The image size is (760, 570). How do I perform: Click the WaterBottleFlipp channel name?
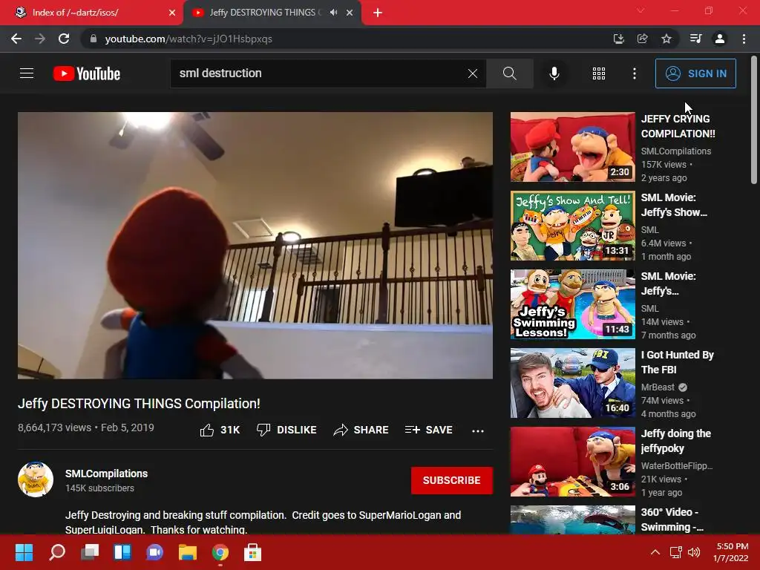tap(677, 466)
